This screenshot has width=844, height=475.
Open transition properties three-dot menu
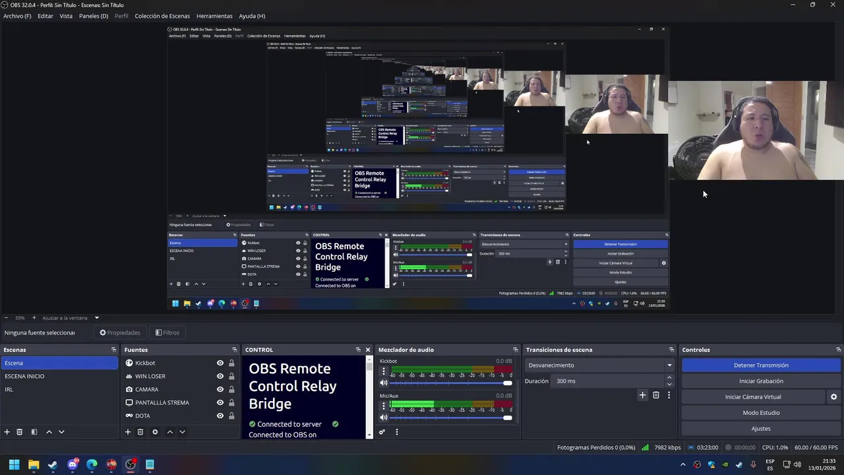click(x=669, y=395)
